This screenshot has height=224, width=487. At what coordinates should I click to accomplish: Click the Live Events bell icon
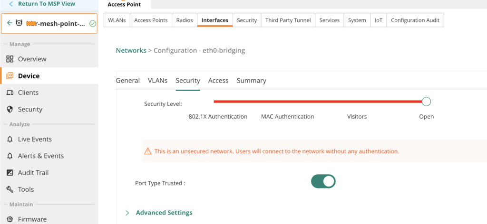pyautogui.click(x=10, y=139)
